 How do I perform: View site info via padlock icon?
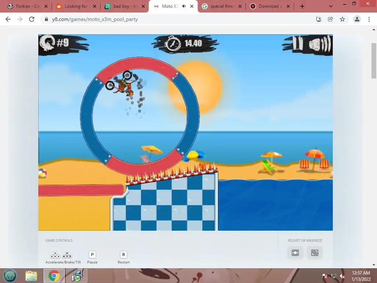[46, 19]
